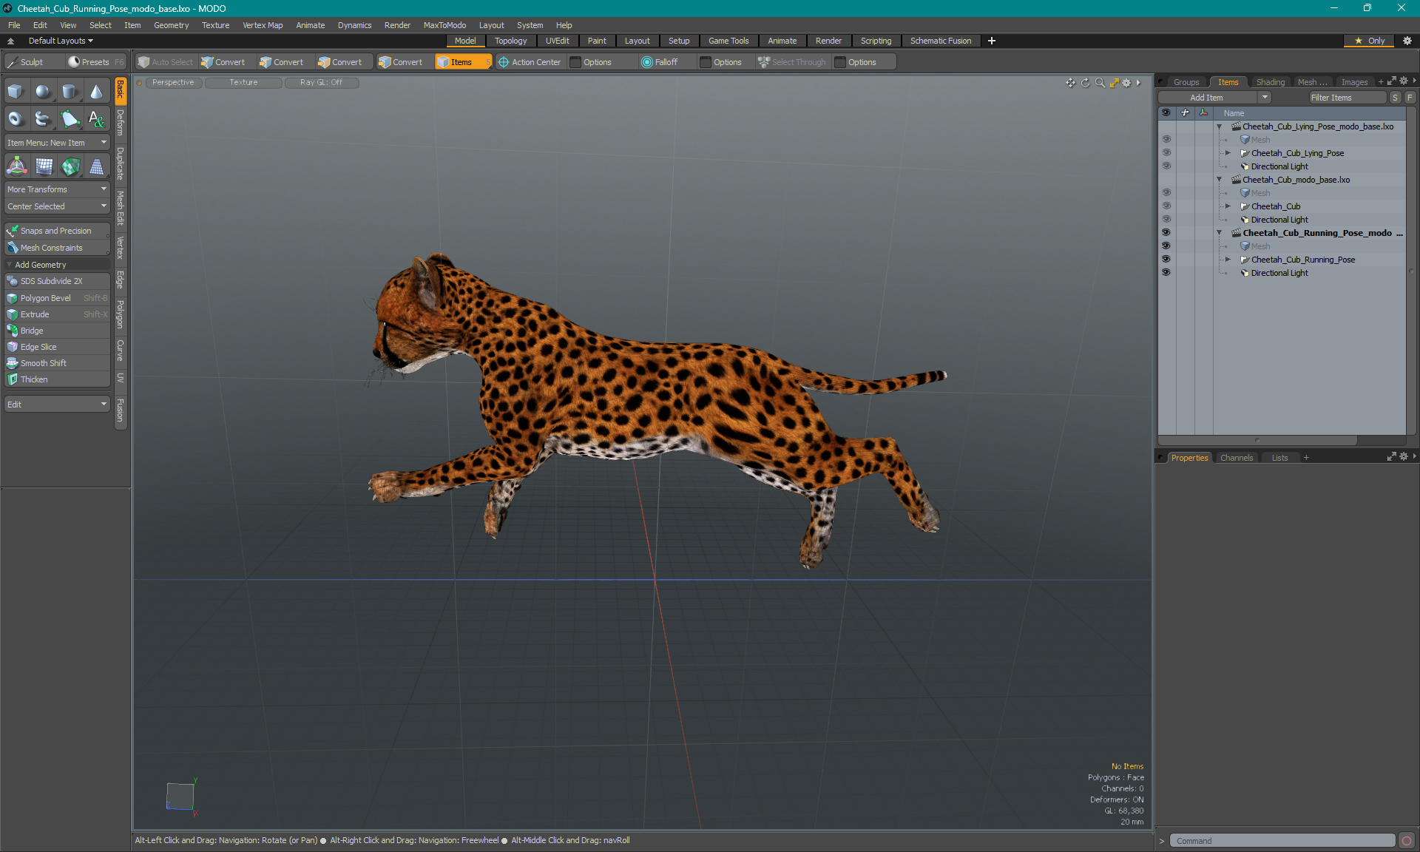Collapse Cheetah_Cub_Lying_Pose_modo_base.lxo scene
1420x852 pixels.
(1220, 126)
